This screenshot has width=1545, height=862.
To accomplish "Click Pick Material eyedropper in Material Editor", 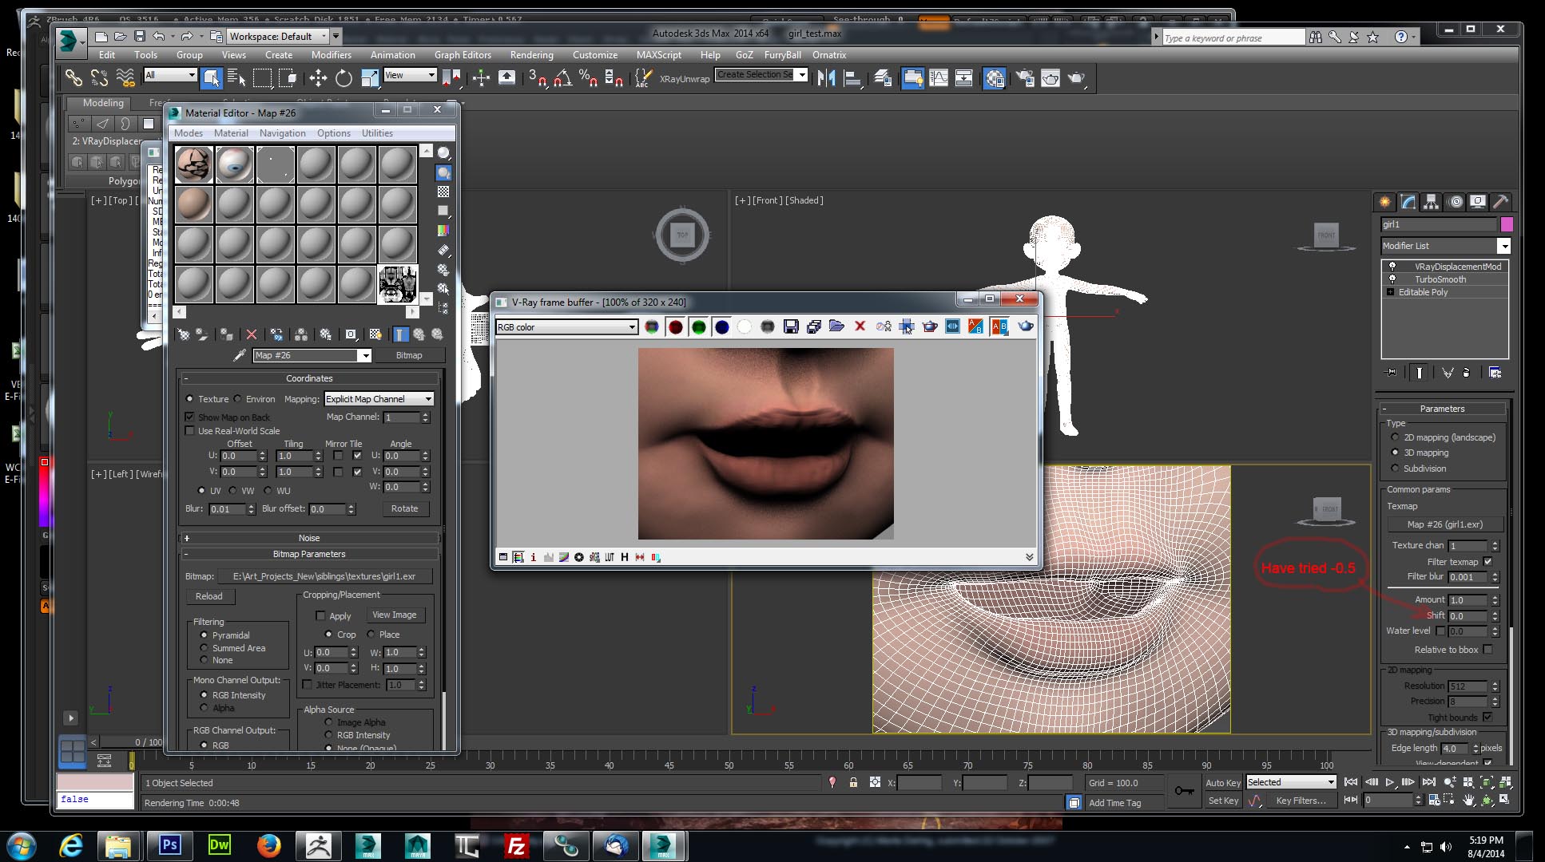I will 239,355.
